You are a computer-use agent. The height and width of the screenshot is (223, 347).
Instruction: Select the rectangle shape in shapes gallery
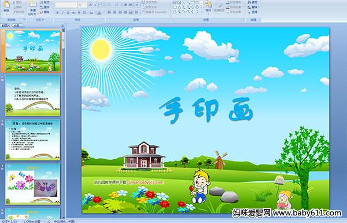pyautogui.click(x=193, y=3)
